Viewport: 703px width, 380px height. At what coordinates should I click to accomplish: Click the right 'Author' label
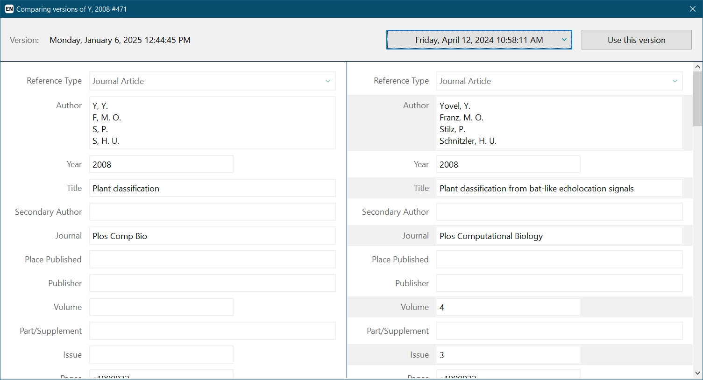click(x=416, y=106)
